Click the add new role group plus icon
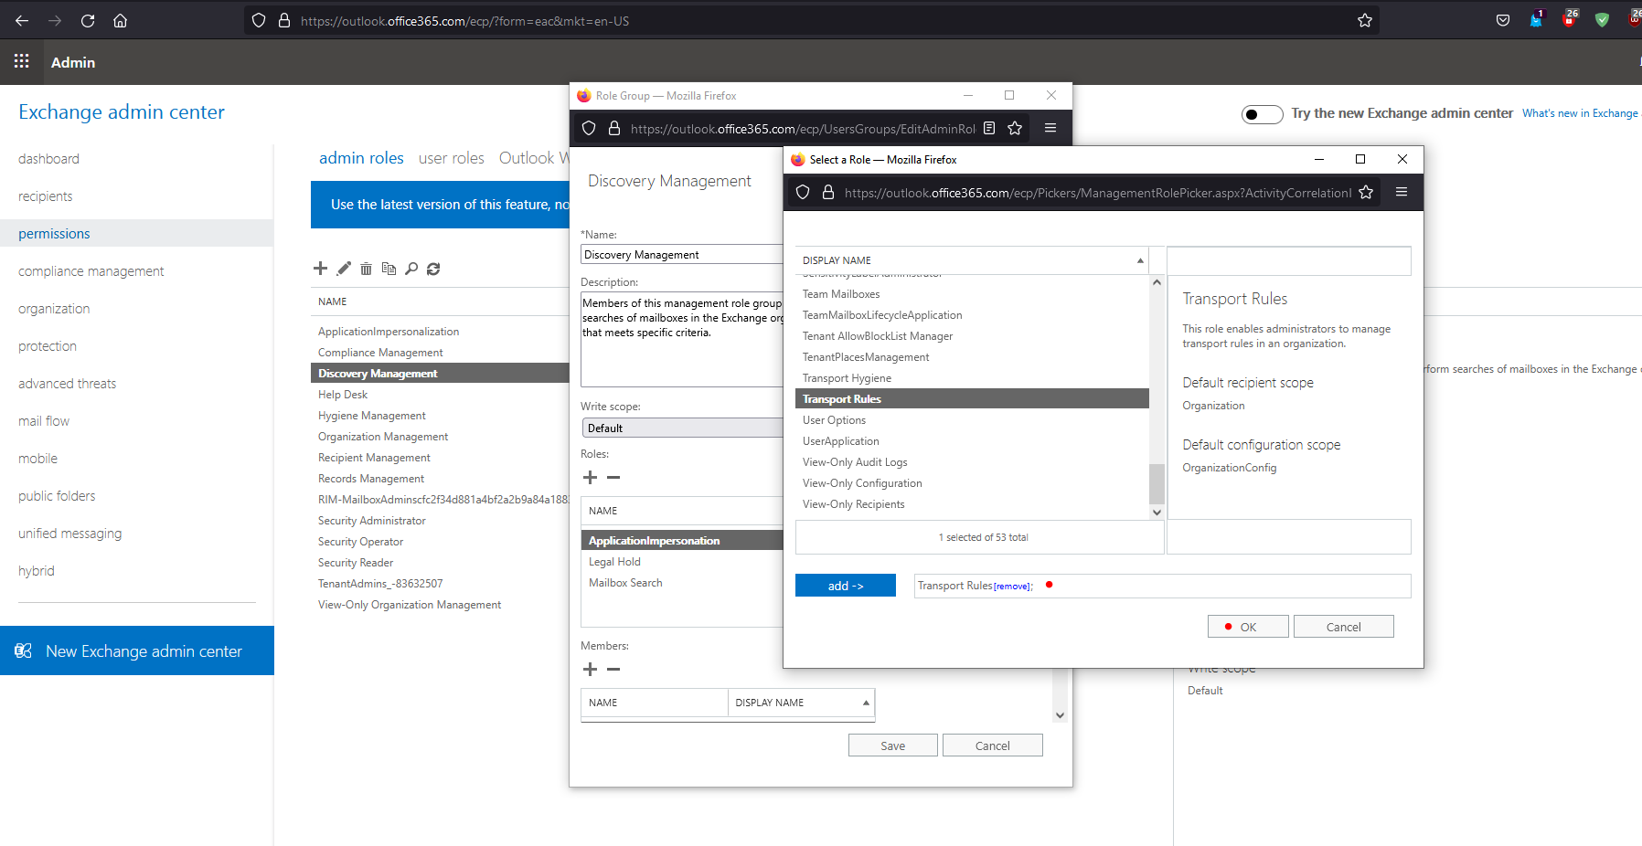The width and height of the screenshot is (1642, 846). click(320, 269)
